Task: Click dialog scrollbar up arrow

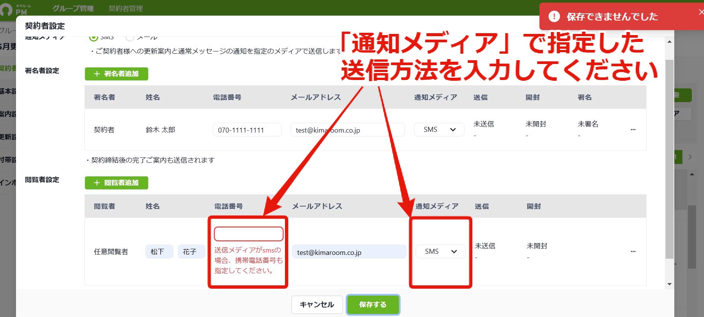Action: coord(669,42)
